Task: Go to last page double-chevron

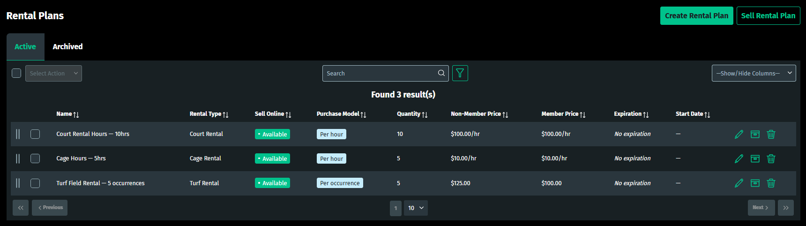Action: click(x=786, y=208)
